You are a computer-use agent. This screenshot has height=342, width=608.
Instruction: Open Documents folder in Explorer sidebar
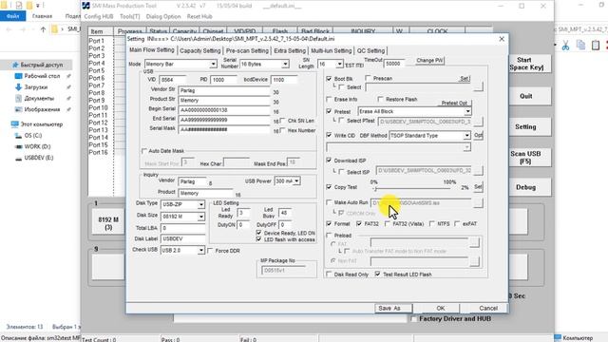(x=39, y=99)
